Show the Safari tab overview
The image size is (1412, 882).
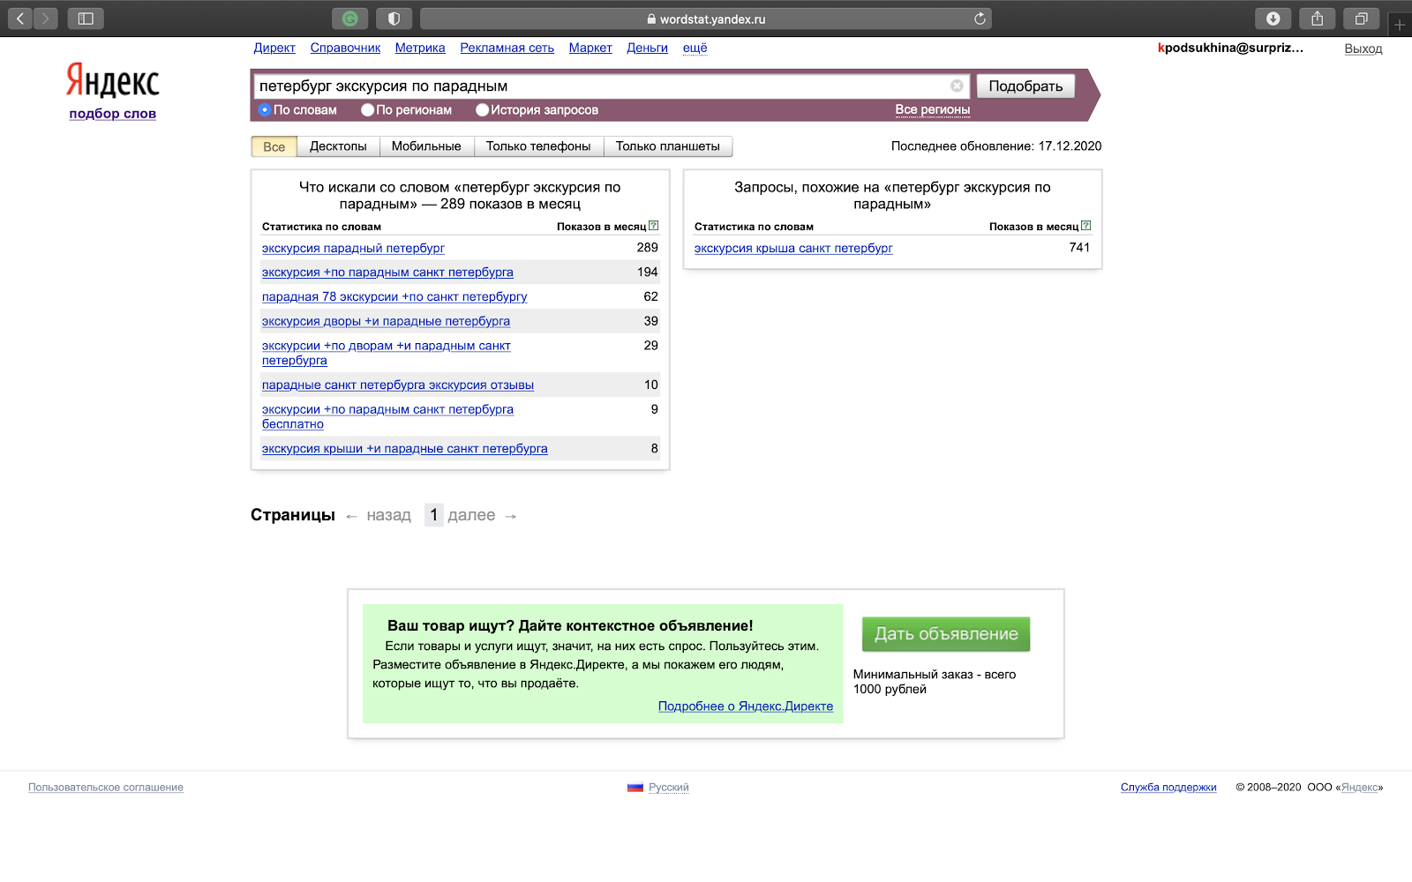1361,19
